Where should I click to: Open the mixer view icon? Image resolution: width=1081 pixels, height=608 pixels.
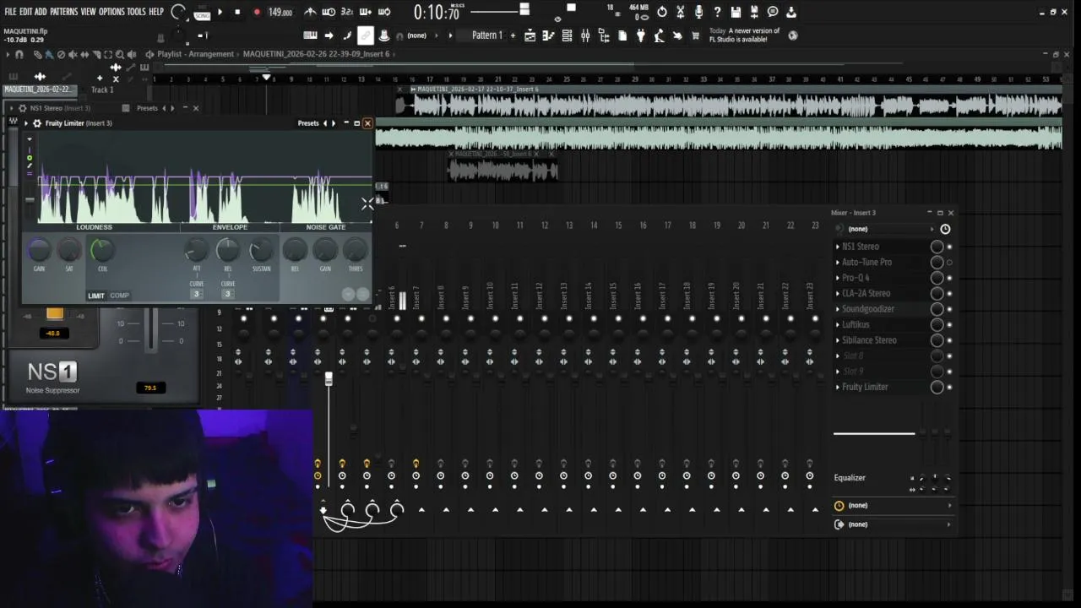coord(585,35)
